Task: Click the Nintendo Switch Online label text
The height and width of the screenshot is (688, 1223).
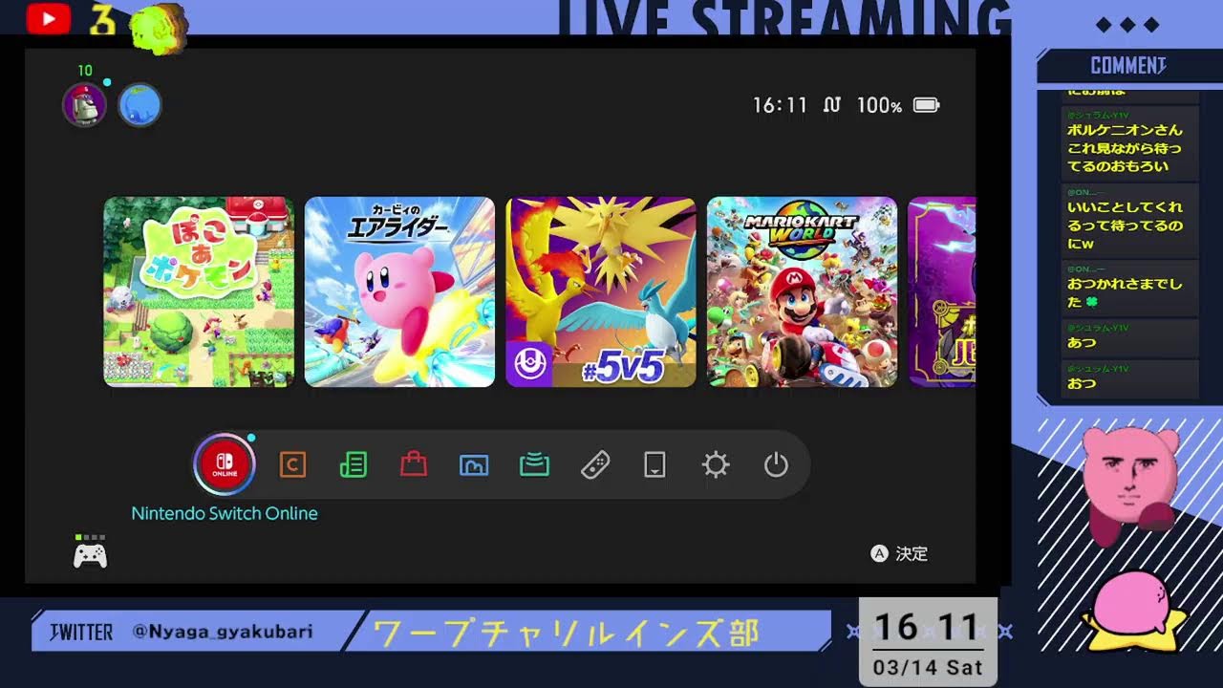Action: pos(225,513)
